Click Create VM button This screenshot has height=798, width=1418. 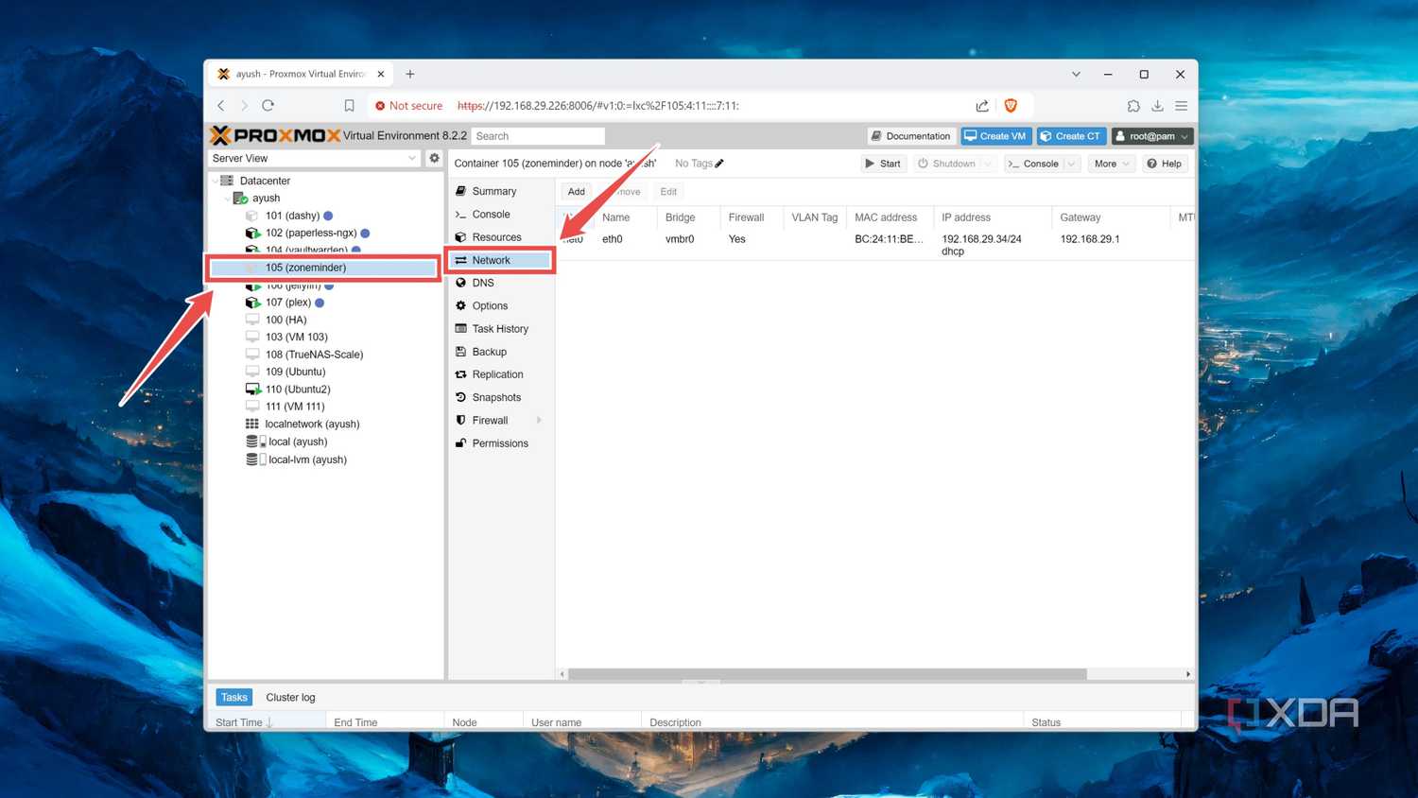pyautogui.click(x=995, y=136)
